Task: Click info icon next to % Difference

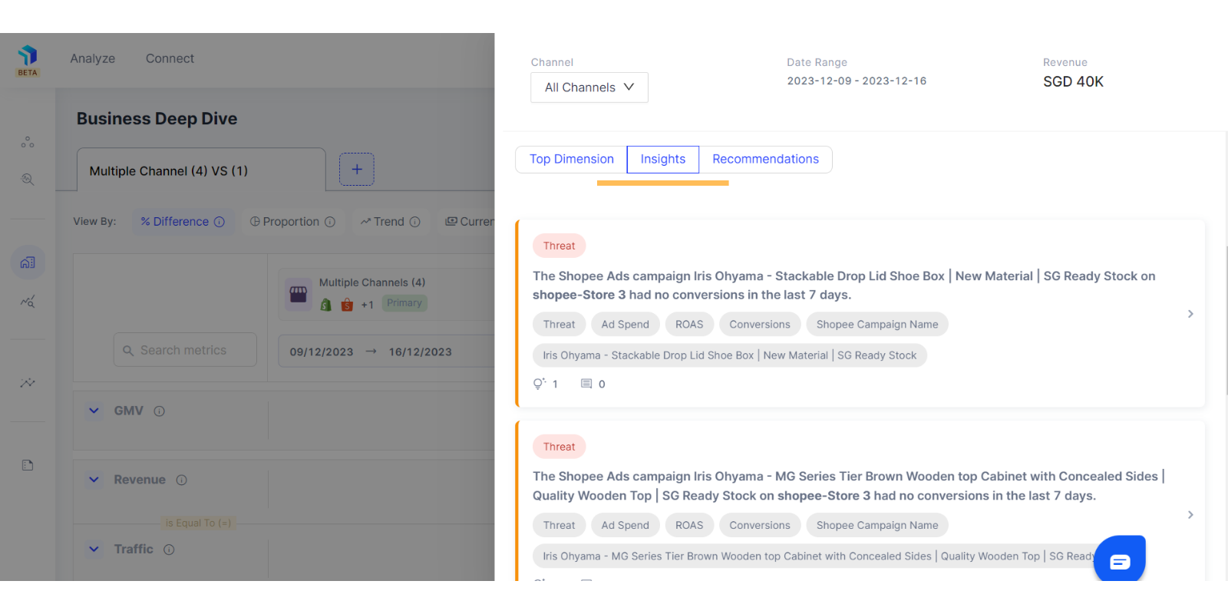Action: tap(220, 222)
